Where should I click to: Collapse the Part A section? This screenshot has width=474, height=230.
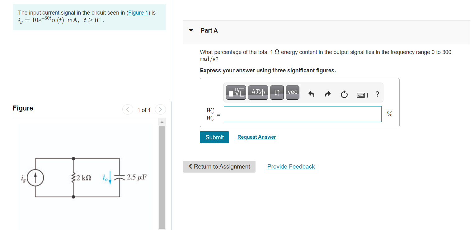(191, 30)
